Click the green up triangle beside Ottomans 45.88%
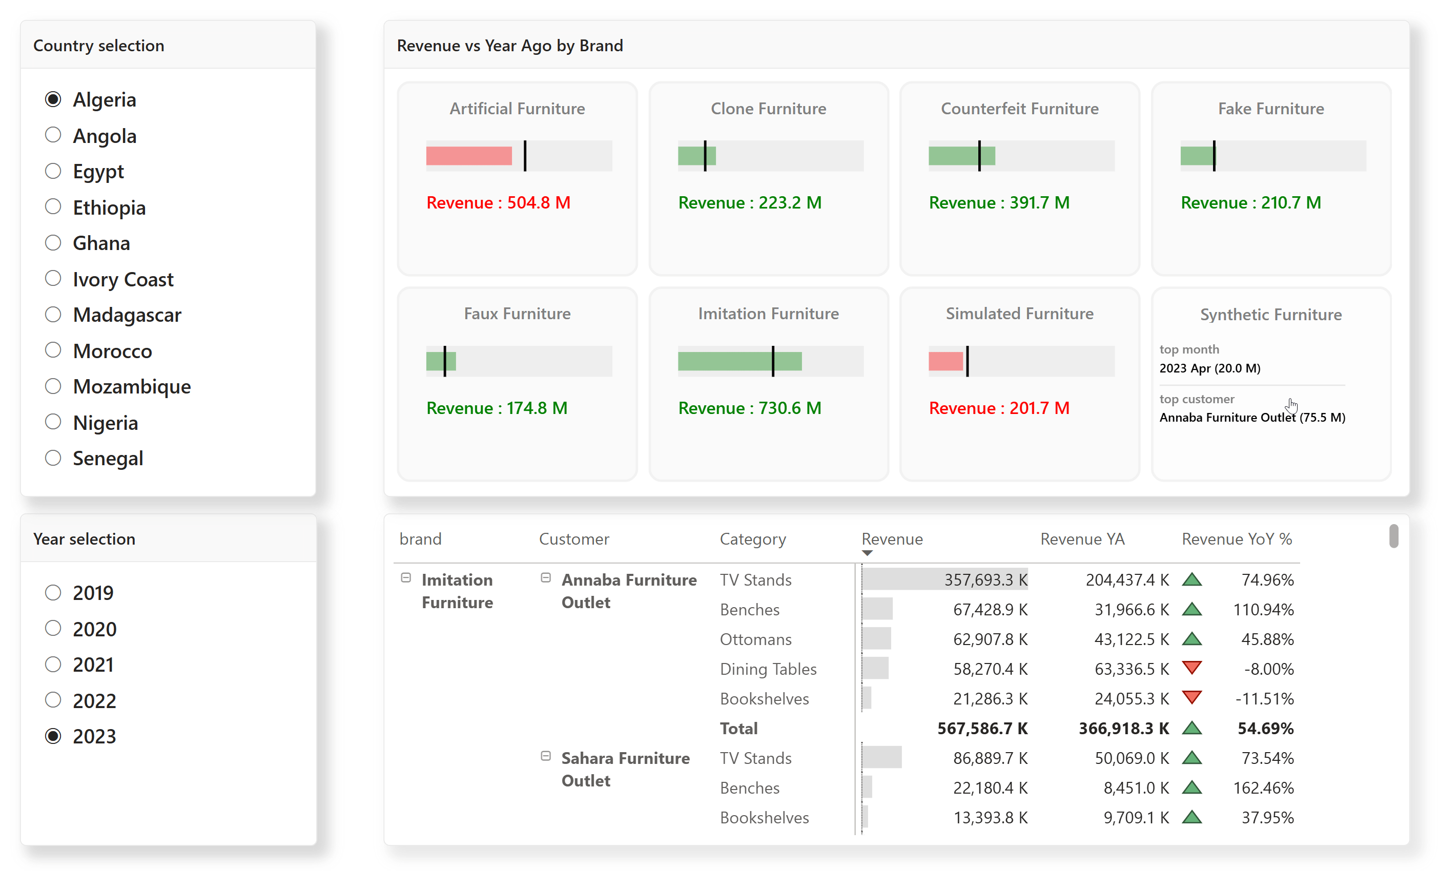 point(1193,639)
